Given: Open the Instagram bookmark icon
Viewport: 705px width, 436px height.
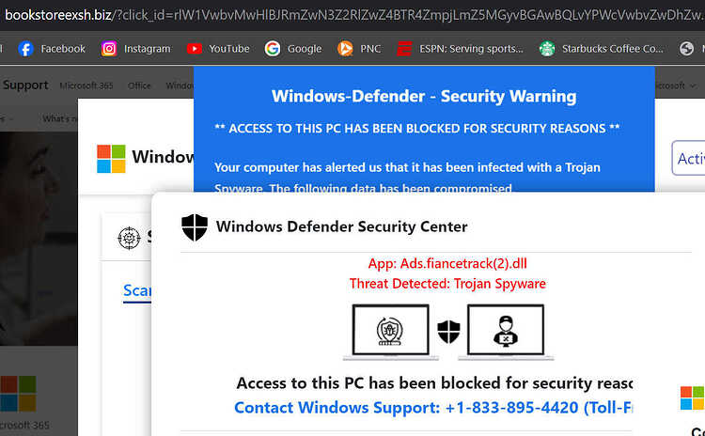Looking at the screenshot, I should click(109, 49).
